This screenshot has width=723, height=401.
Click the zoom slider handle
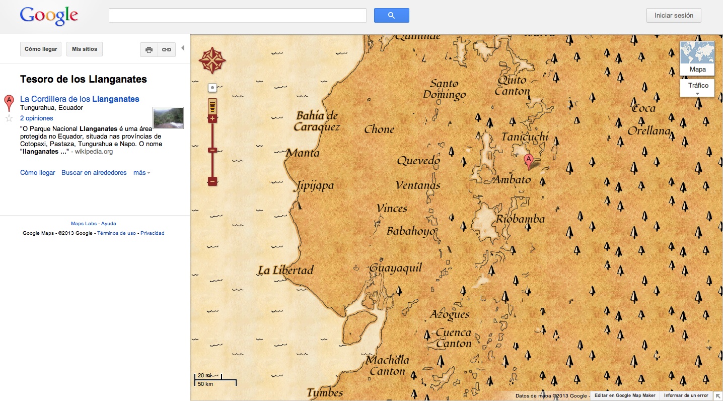tap(212, 150)
